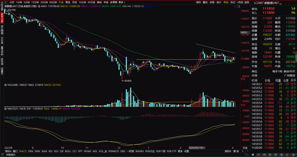Select the 季线 quarterly period
Viewport: 297px width, 157px height.
coord(99,2)
